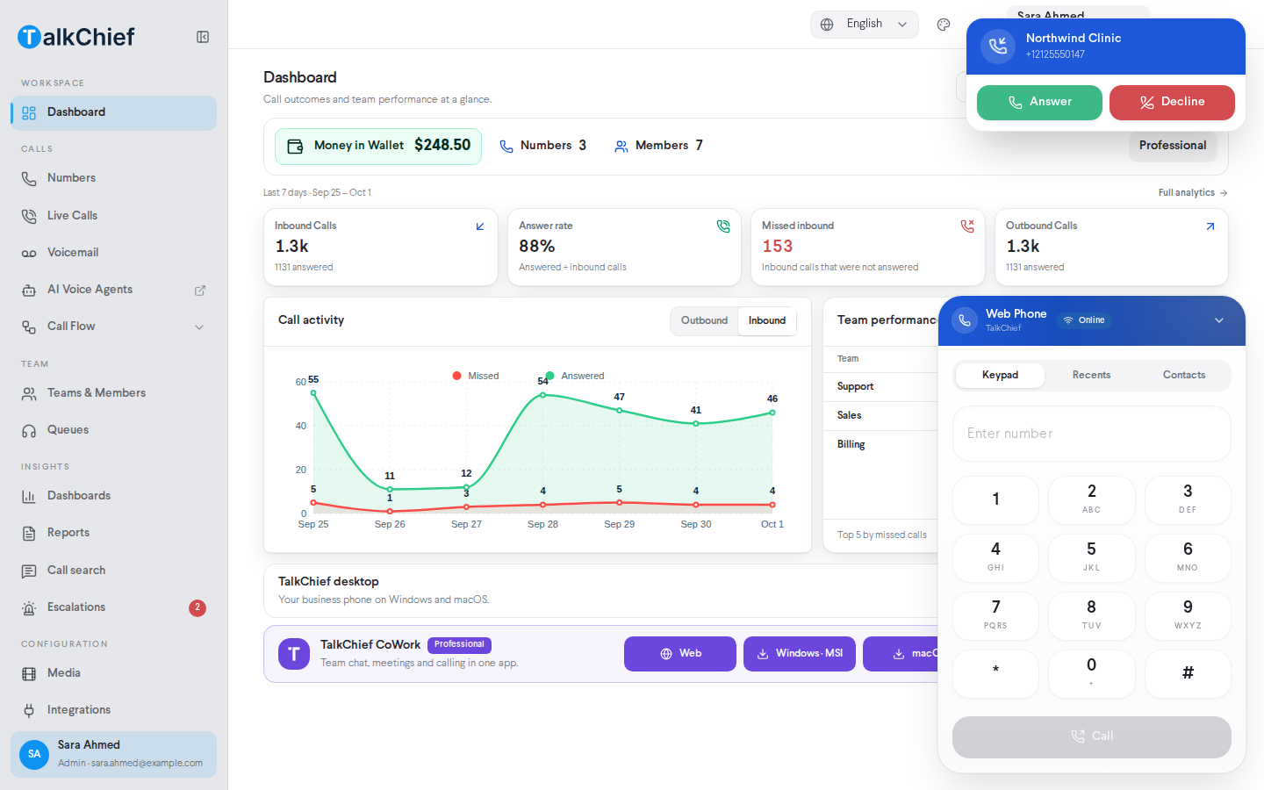Open the Sara Ahmed account menu in the sidebar
Image resolution: width=1264 pixels, height=790 pixels.
(x=113, y=754)
